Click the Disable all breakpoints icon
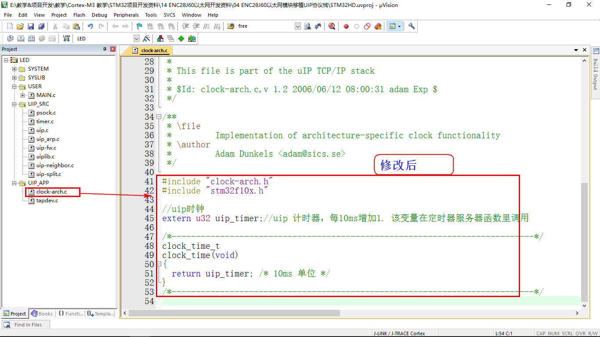The width and height of the screenshot is (600, 337). point(367,26)
